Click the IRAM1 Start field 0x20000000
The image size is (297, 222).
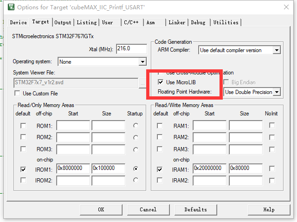coord(210,168)
